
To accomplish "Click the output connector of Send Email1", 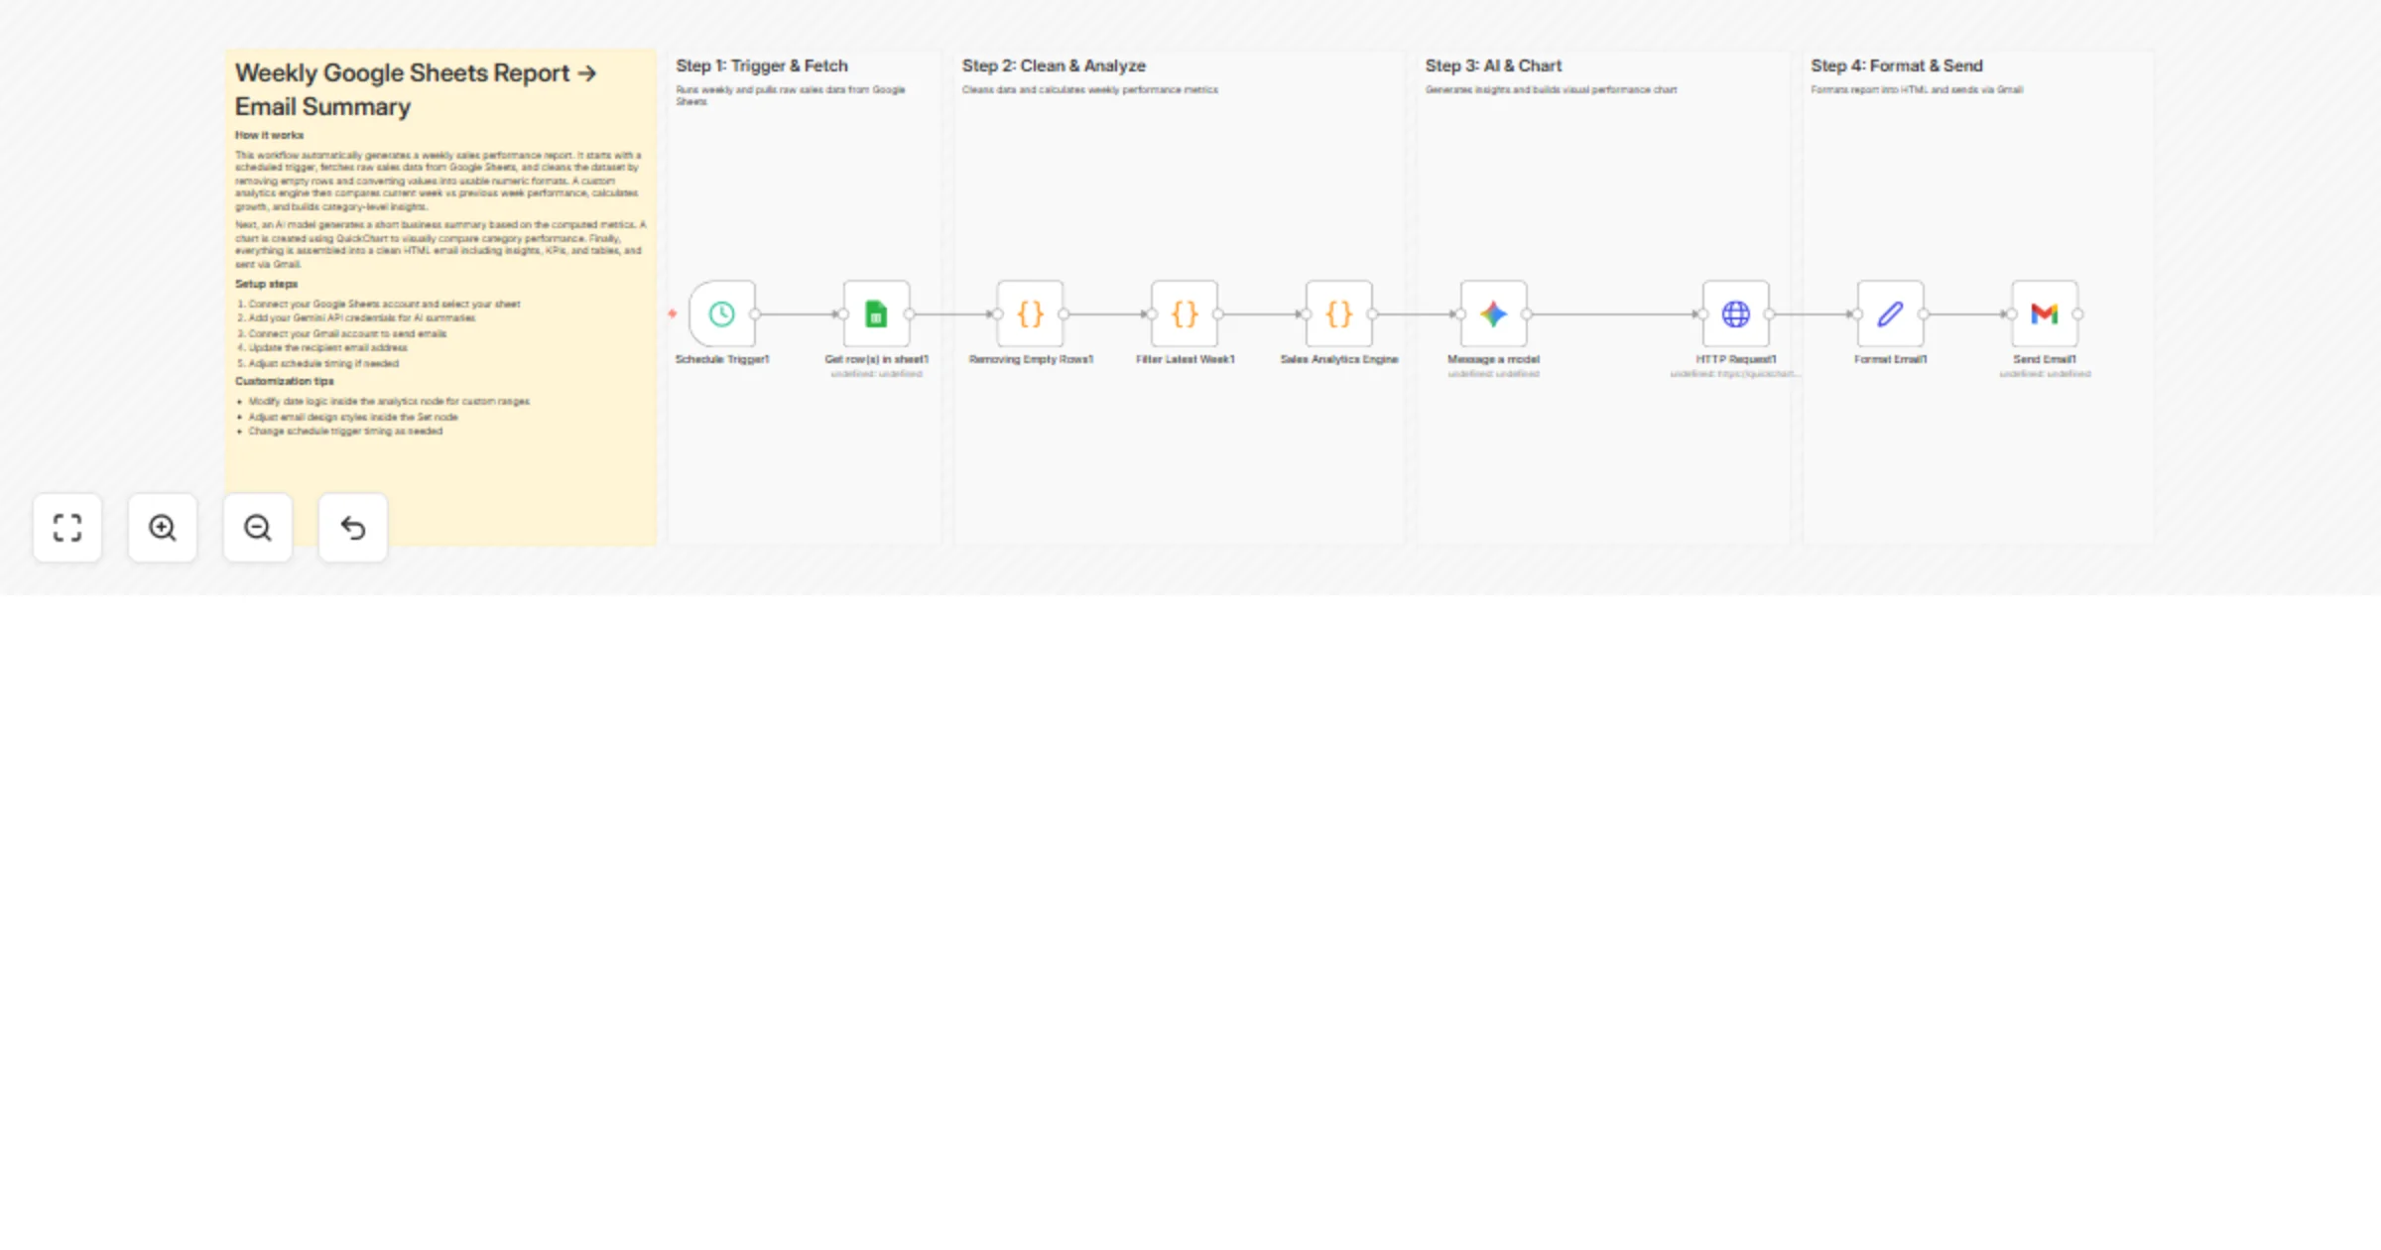I will click(x=2078, y=314).
